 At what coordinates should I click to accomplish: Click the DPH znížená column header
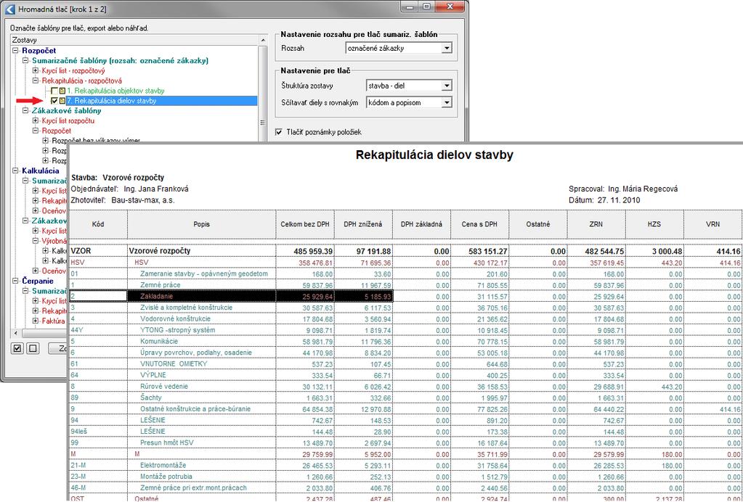pos(363,224)
